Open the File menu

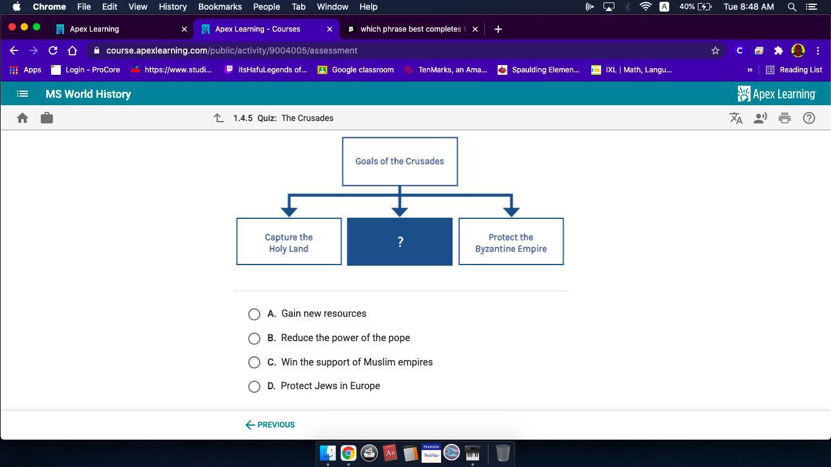coord(84,7)
